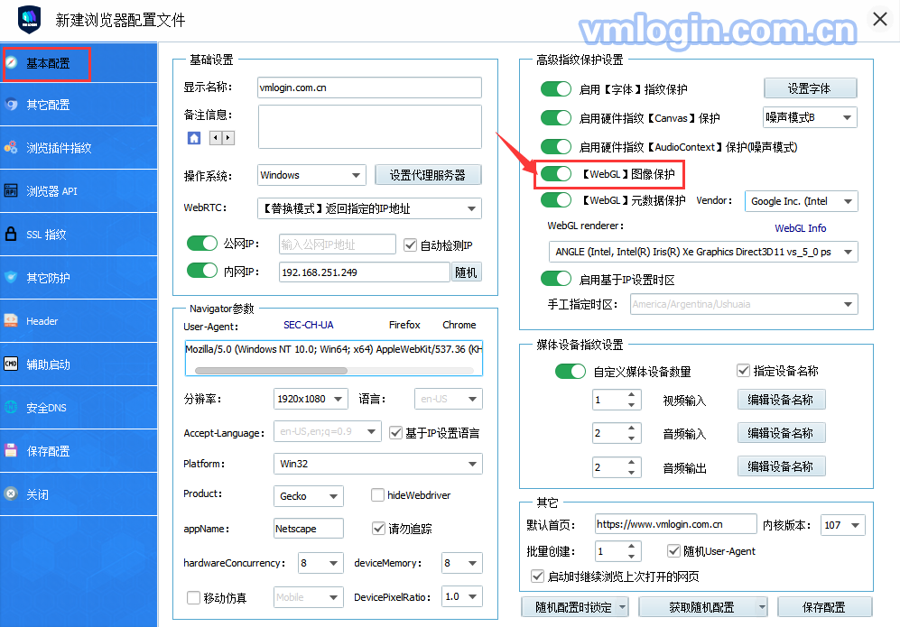Open the SSL 指纹 section
The width and height of the screenshot is (900, 627).
click(x=79, y=234)
